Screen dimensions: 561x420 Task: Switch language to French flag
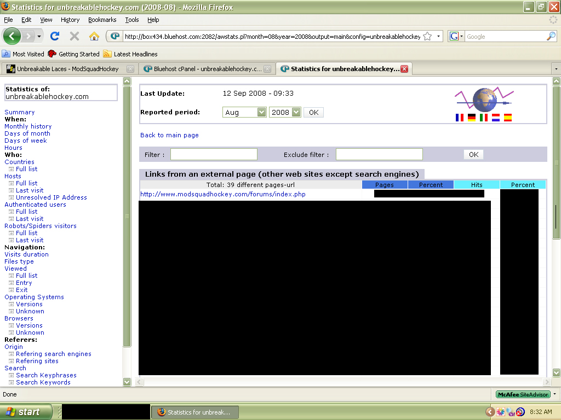click(x=460, y=118)
